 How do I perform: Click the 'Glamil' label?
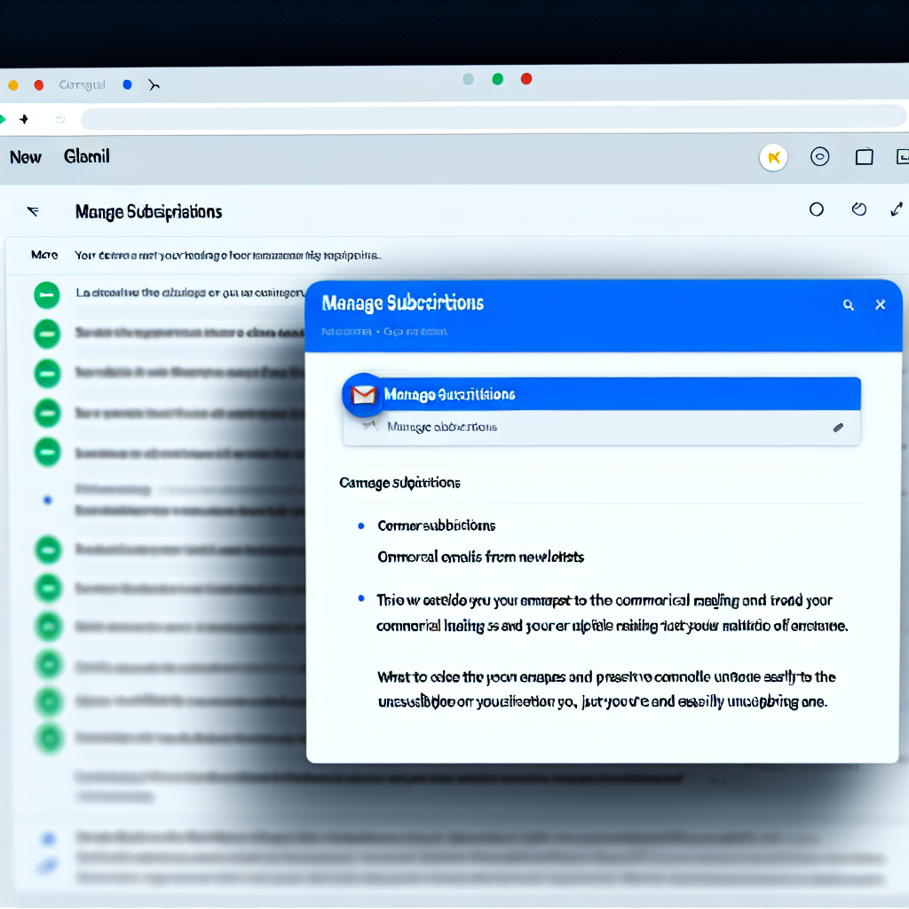tap(86, 156)
